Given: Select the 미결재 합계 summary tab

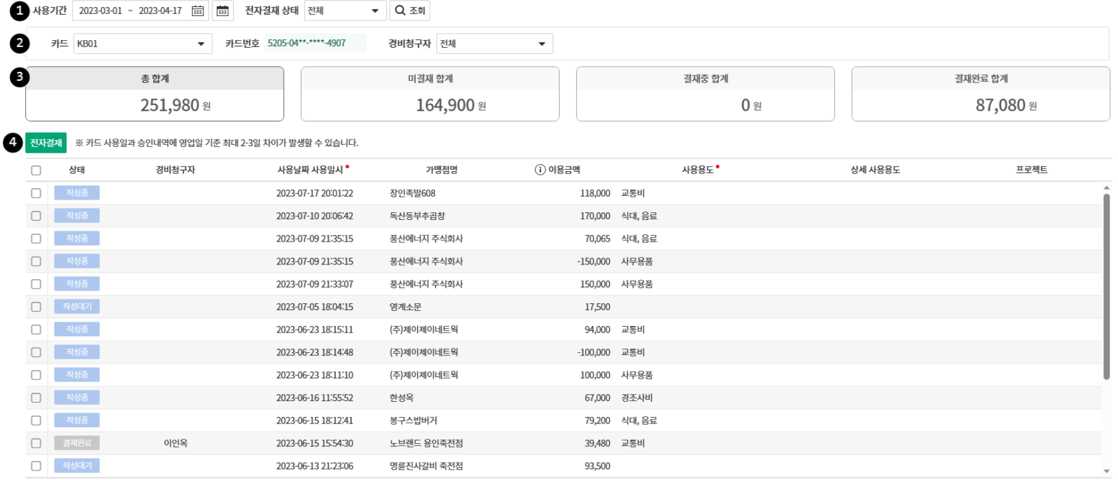Looking at the screenshot, I should [430, 93].
